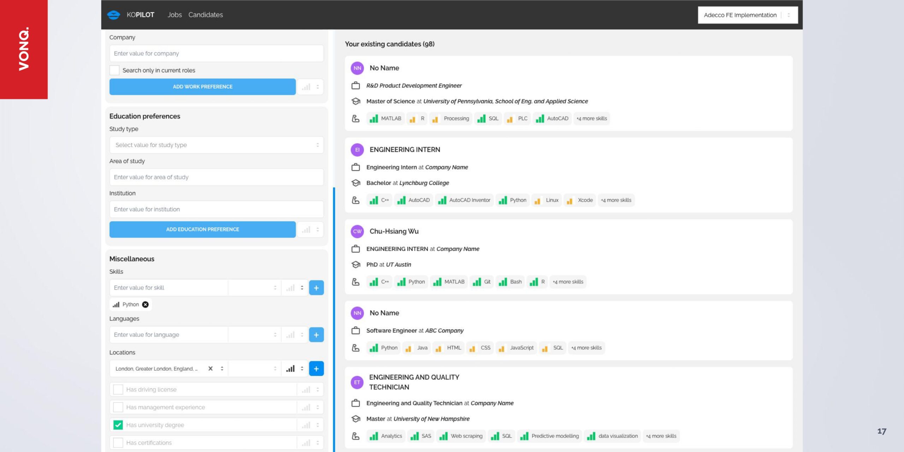Switch to the Candidates tab
Screen dimensions: 904x452
206,14
